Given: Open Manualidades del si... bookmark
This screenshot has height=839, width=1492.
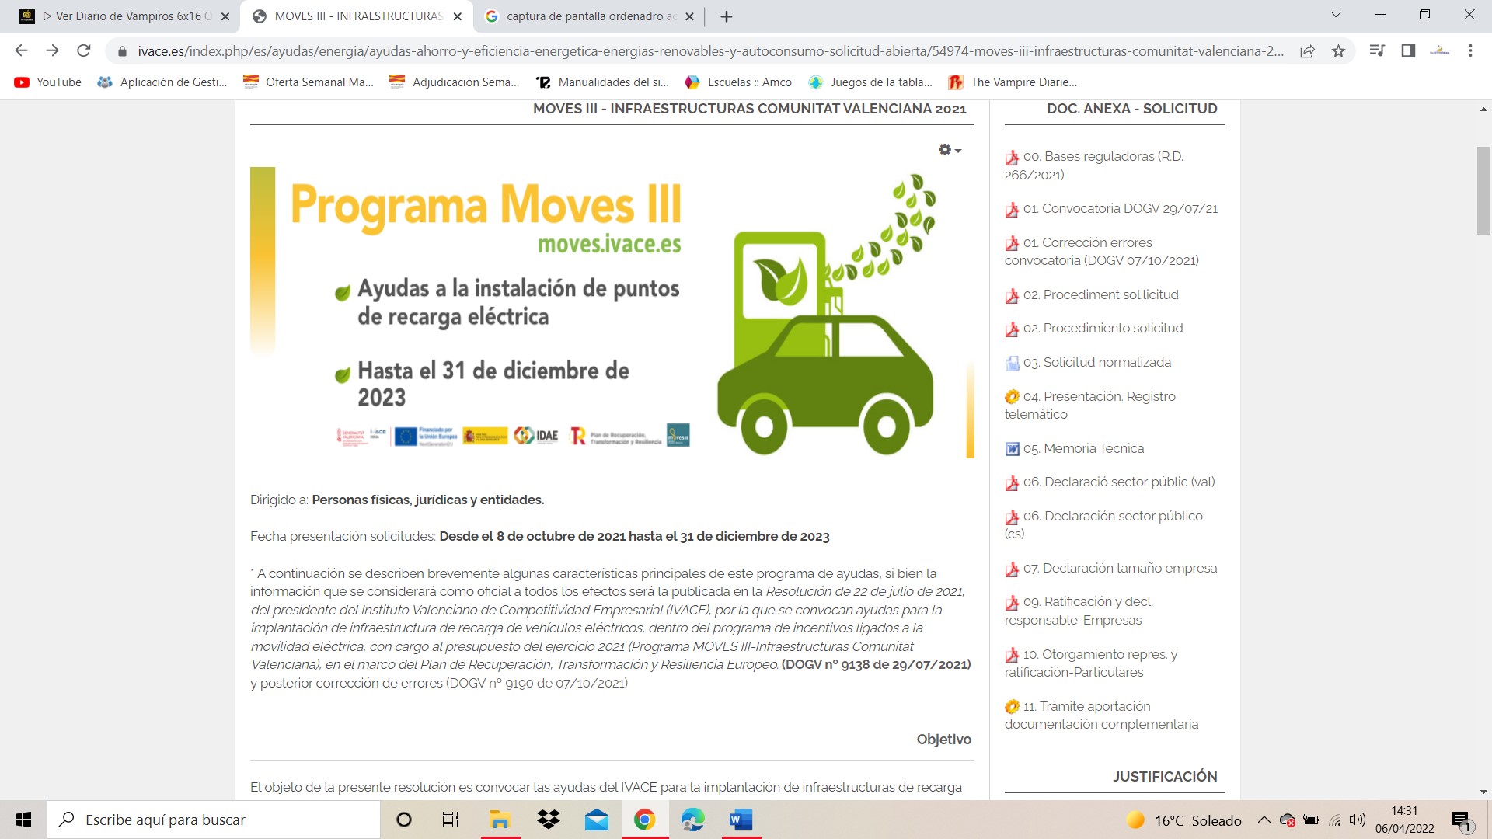Looking at the screenshot, I should [x=602, y=82].
